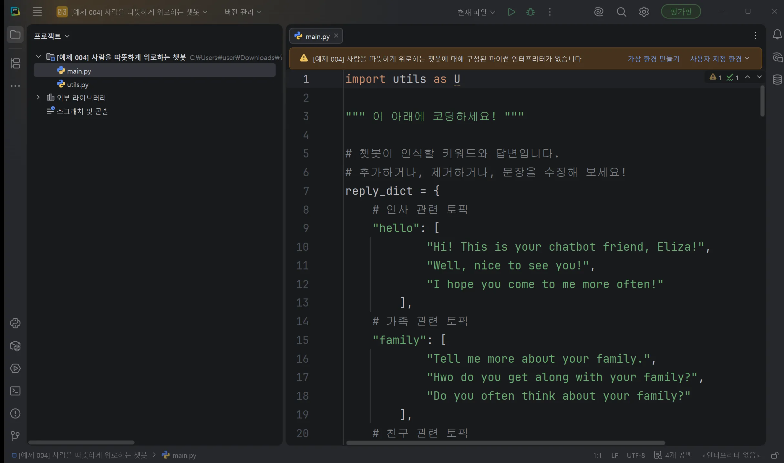Open the Project tool window folder icon
The image size is (784, 463).
tap(15, 35)
